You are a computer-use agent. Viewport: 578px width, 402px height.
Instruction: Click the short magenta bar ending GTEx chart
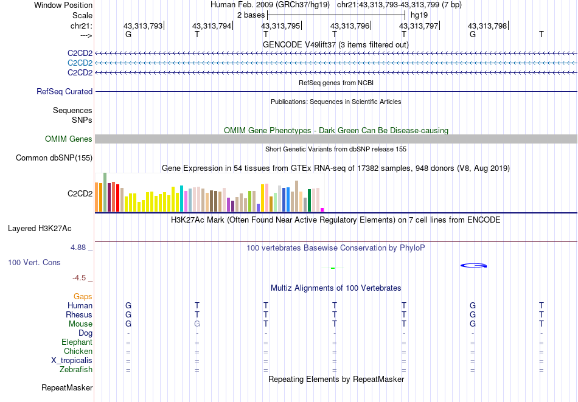click(x=322, y=210)
